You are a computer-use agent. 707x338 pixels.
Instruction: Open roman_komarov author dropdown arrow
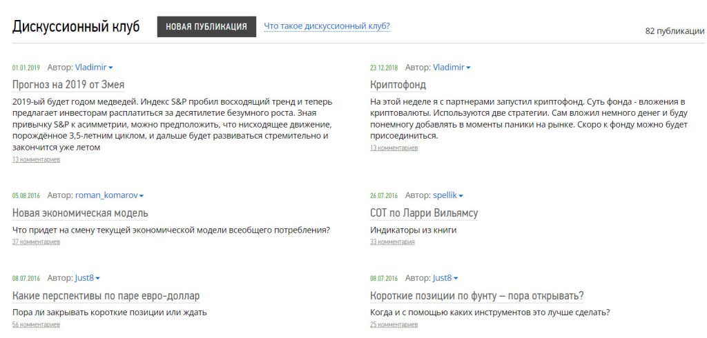(x=142, y=196)
